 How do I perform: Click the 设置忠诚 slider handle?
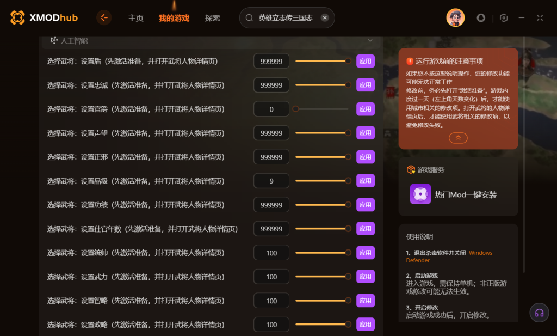pyautogui.click(x=348, y=85)
